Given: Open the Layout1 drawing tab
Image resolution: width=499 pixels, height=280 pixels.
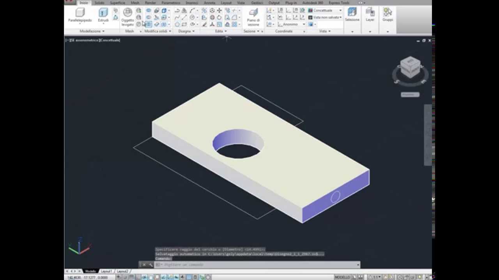Looking at the screenshot, I should pos(106,271).
